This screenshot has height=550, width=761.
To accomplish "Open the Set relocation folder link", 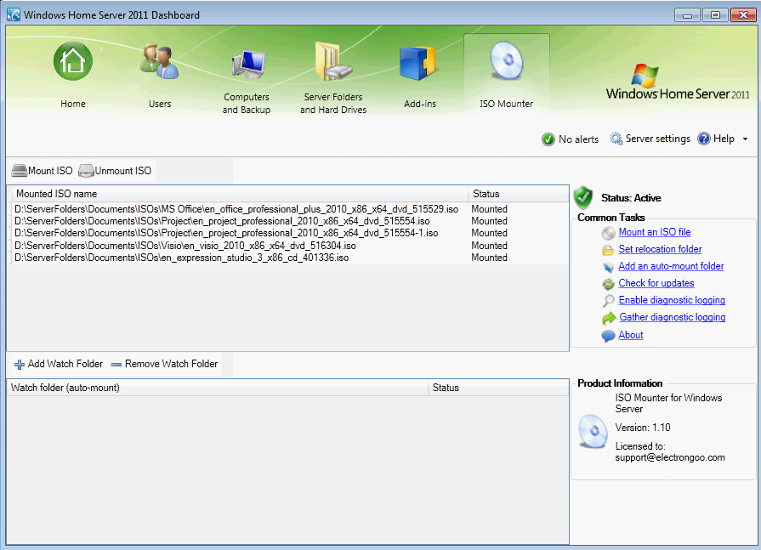I will (x=660, y=249).
